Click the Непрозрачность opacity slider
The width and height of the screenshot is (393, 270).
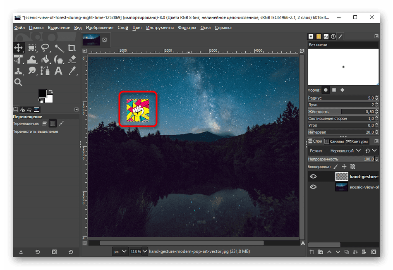341,159
